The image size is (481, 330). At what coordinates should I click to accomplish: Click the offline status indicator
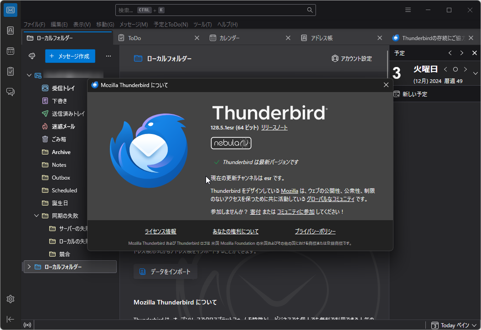27,324
